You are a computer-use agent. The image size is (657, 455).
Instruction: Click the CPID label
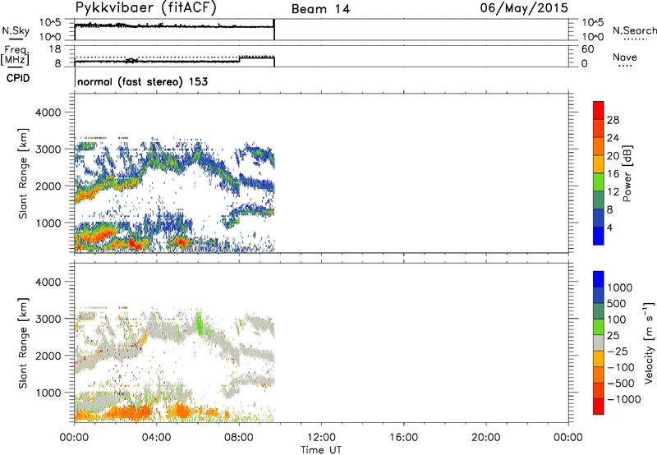pyautogui.click(x=17, y=78)
